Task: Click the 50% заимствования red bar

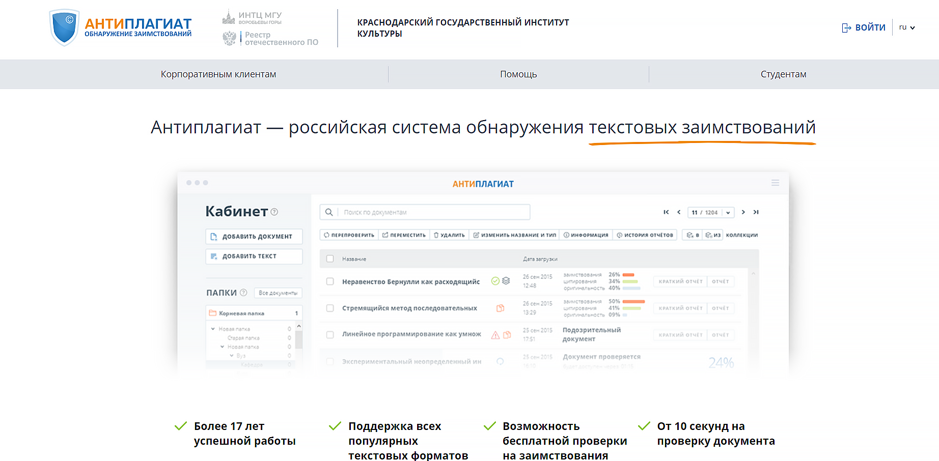Action: pyautogui.click(x=634, y=302)
